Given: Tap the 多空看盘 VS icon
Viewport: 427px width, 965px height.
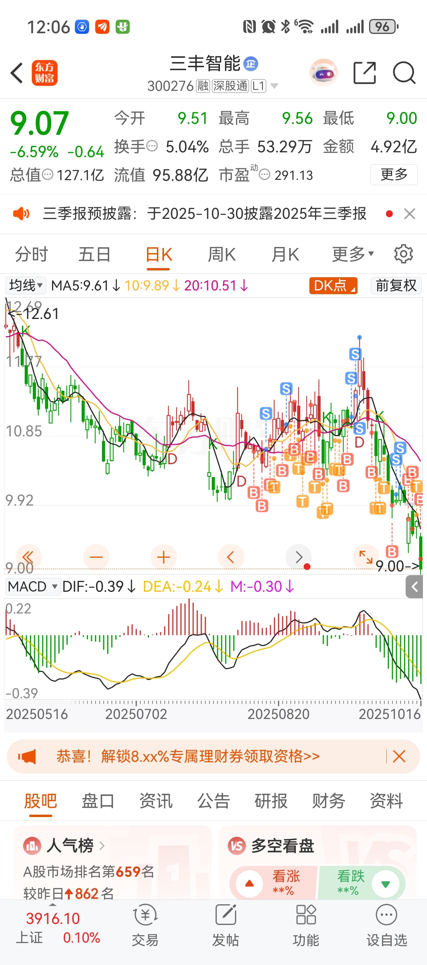Looking at the screenshot, I should tap(237, 846).
